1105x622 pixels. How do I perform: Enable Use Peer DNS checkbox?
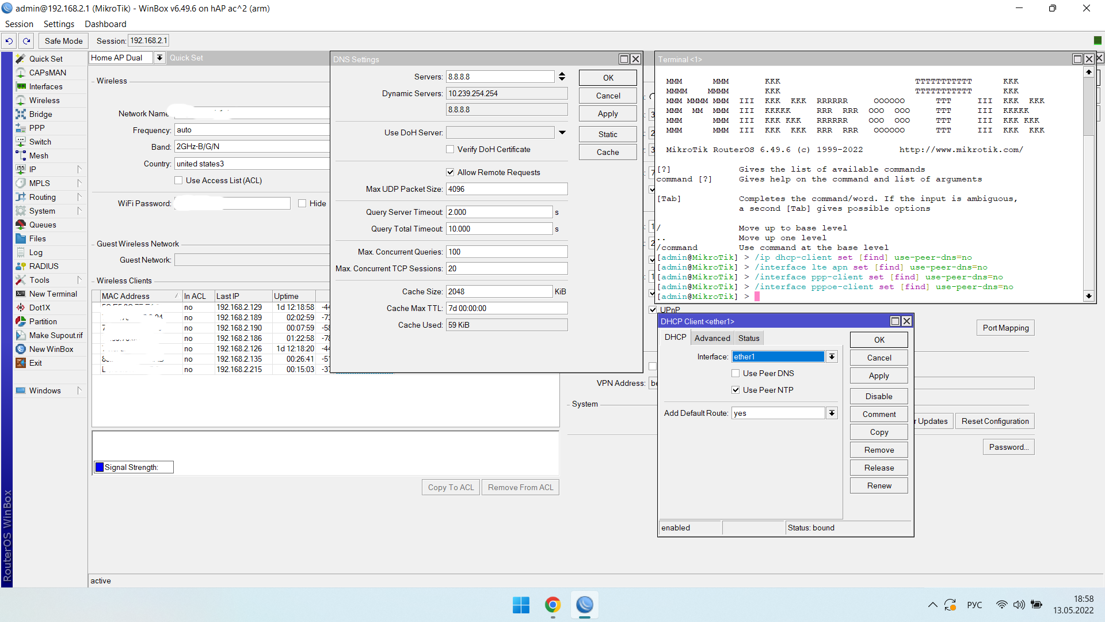pos(736,373)
